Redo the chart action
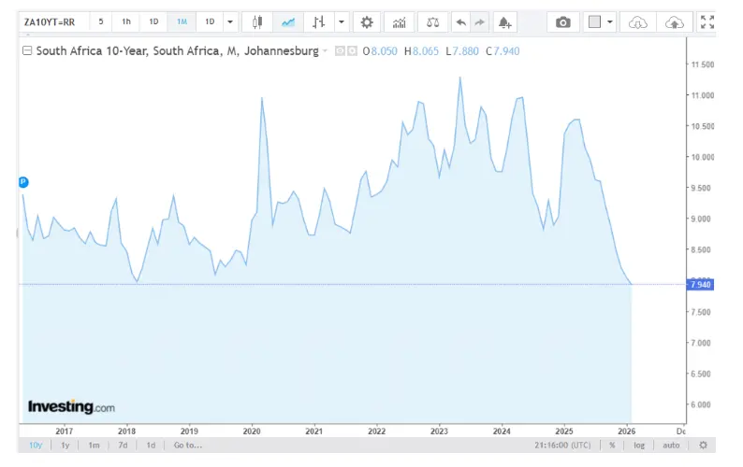The image size is (743, 467). click(x=479, y=22)
